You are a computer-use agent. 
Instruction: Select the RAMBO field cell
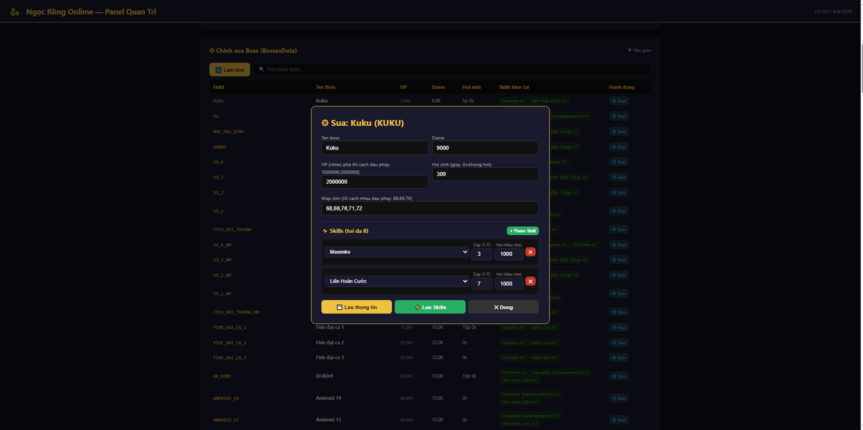coord(220,147)
